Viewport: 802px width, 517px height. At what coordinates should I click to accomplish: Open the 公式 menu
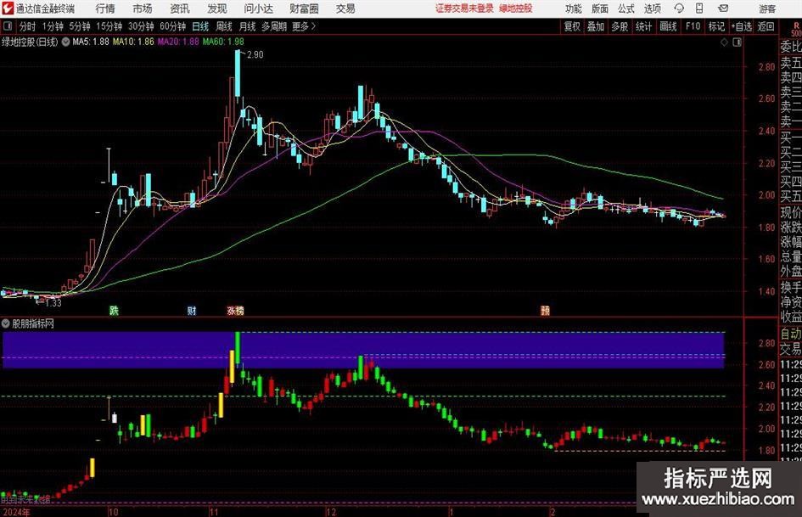click(626, 8)
